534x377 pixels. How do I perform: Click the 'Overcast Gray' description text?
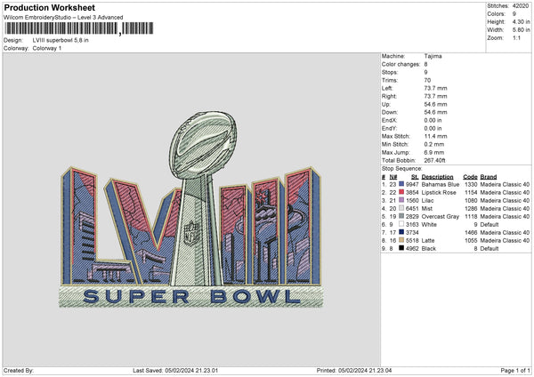pos(441,216)
